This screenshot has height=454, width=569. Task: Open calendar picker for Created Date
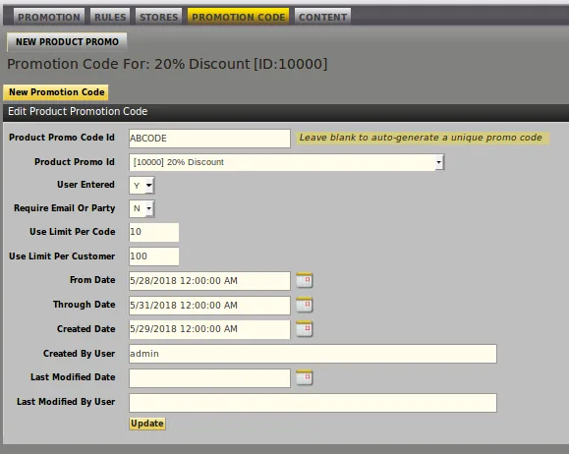304,329
